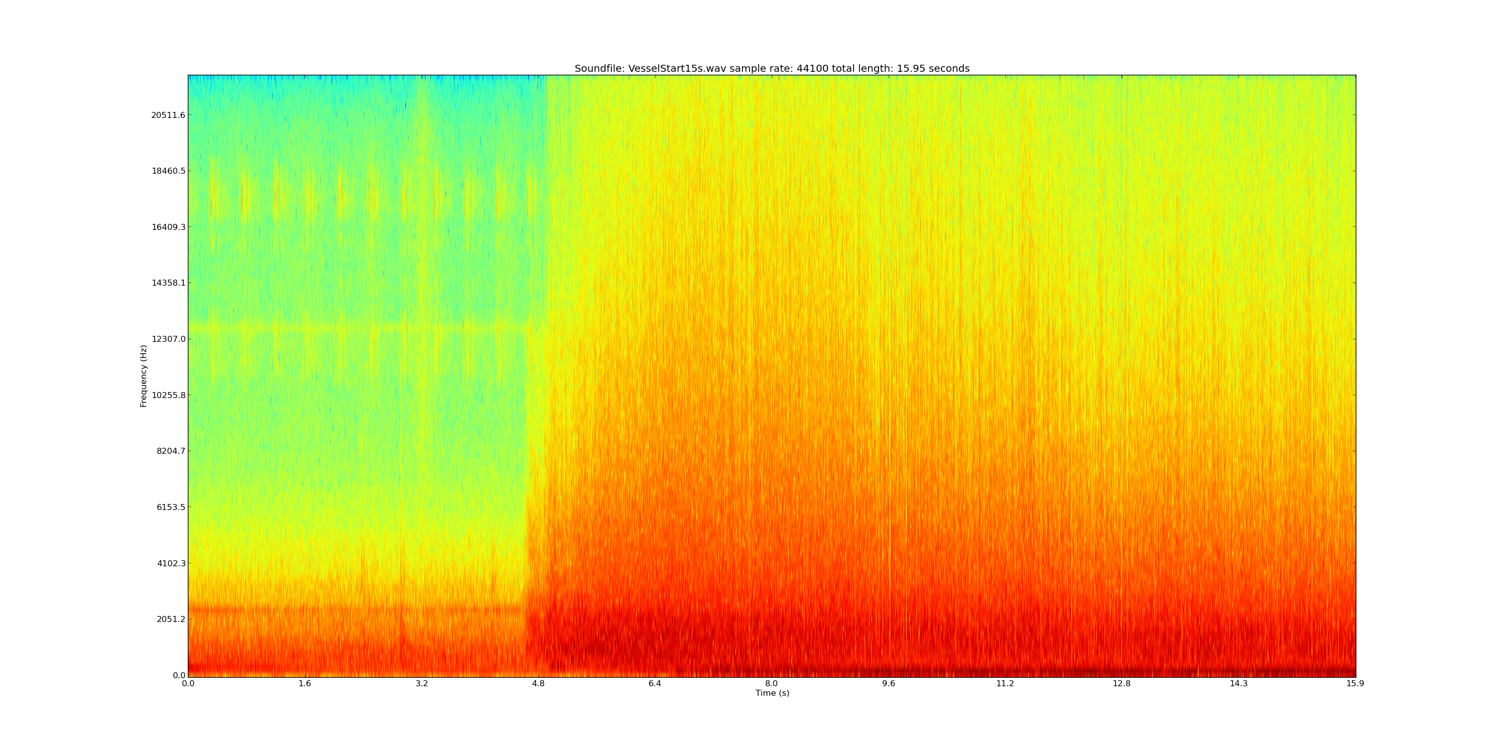This screenshot has height=753, width=1507.
Task: Click the spectrogram title text
Action: tap(772, 68)
